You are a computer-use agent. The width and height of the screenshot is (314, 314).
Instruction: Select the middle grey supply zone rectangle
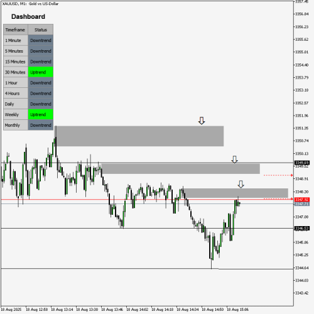[181, 169]
